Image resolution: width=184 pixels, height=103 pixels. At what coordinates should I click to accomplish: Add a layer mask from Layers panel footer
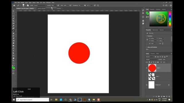pos(159,96)
